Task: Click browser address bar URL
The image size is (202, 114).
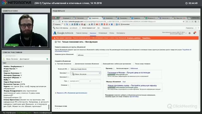Action: [110, 22]
